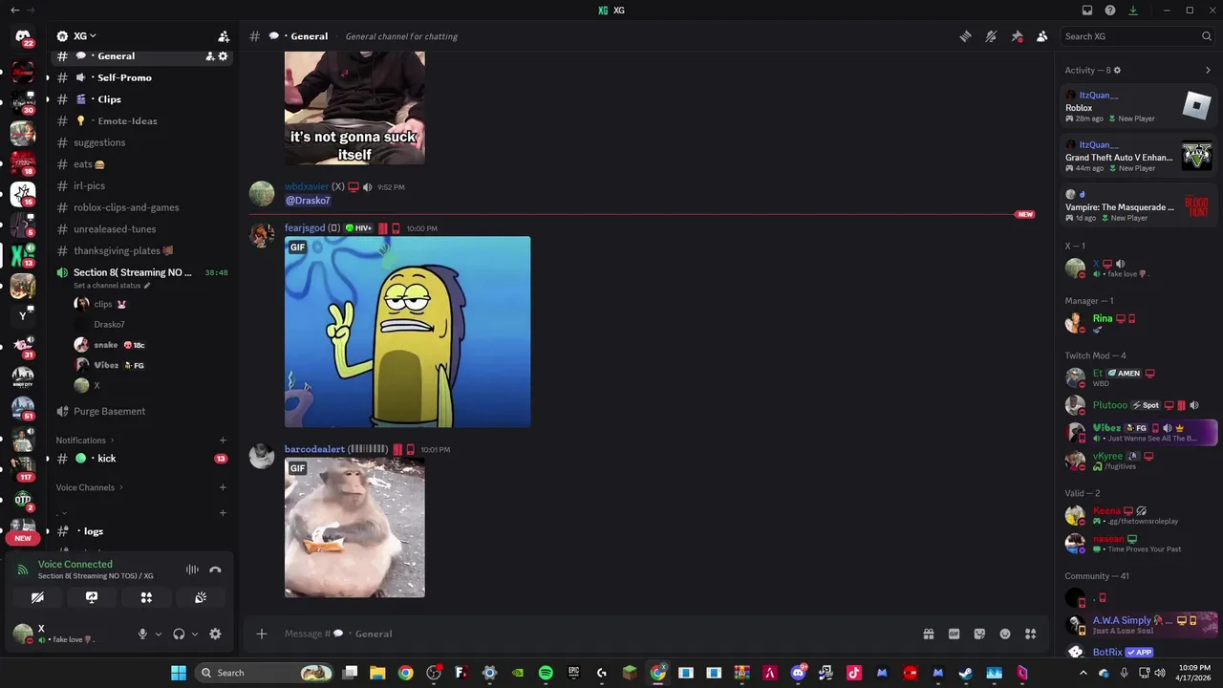Toggle channel notification mute bell icon
The height and width of the screenshot is (688, 1223).
click(x=991, y=36)
